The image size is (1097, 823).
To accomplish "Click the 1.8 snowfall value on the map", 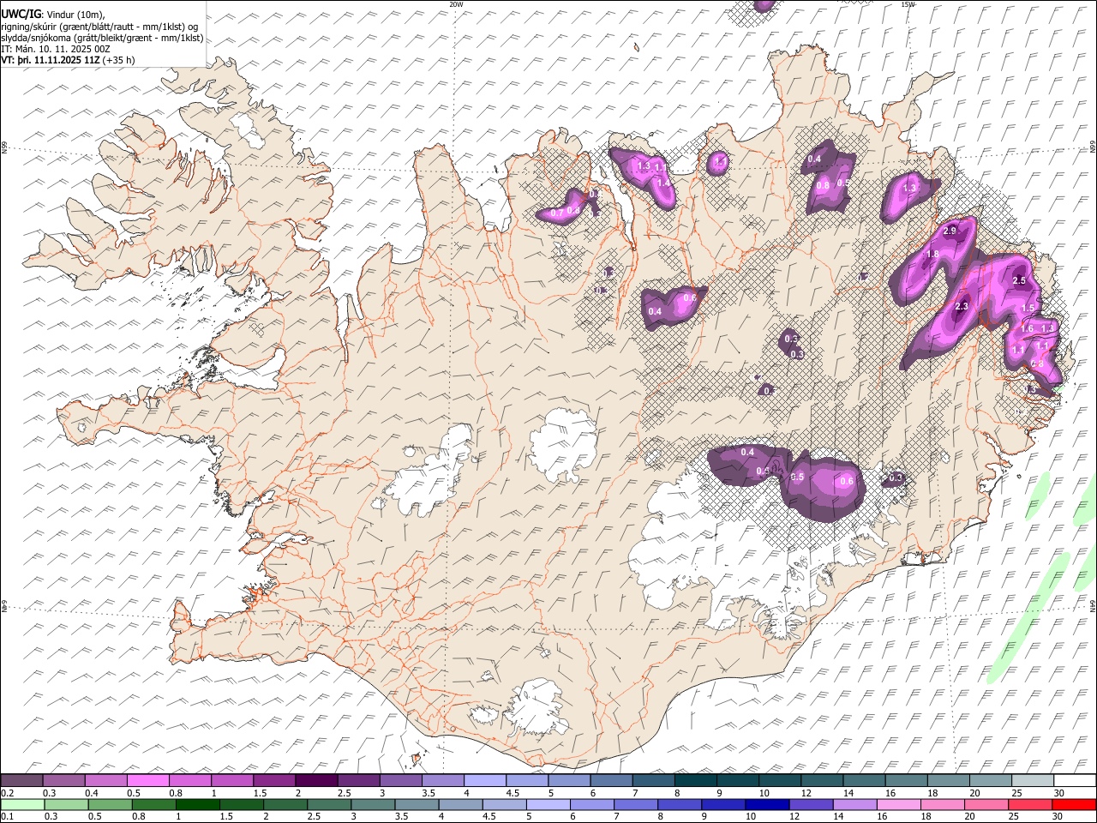I will pos(933,255).
